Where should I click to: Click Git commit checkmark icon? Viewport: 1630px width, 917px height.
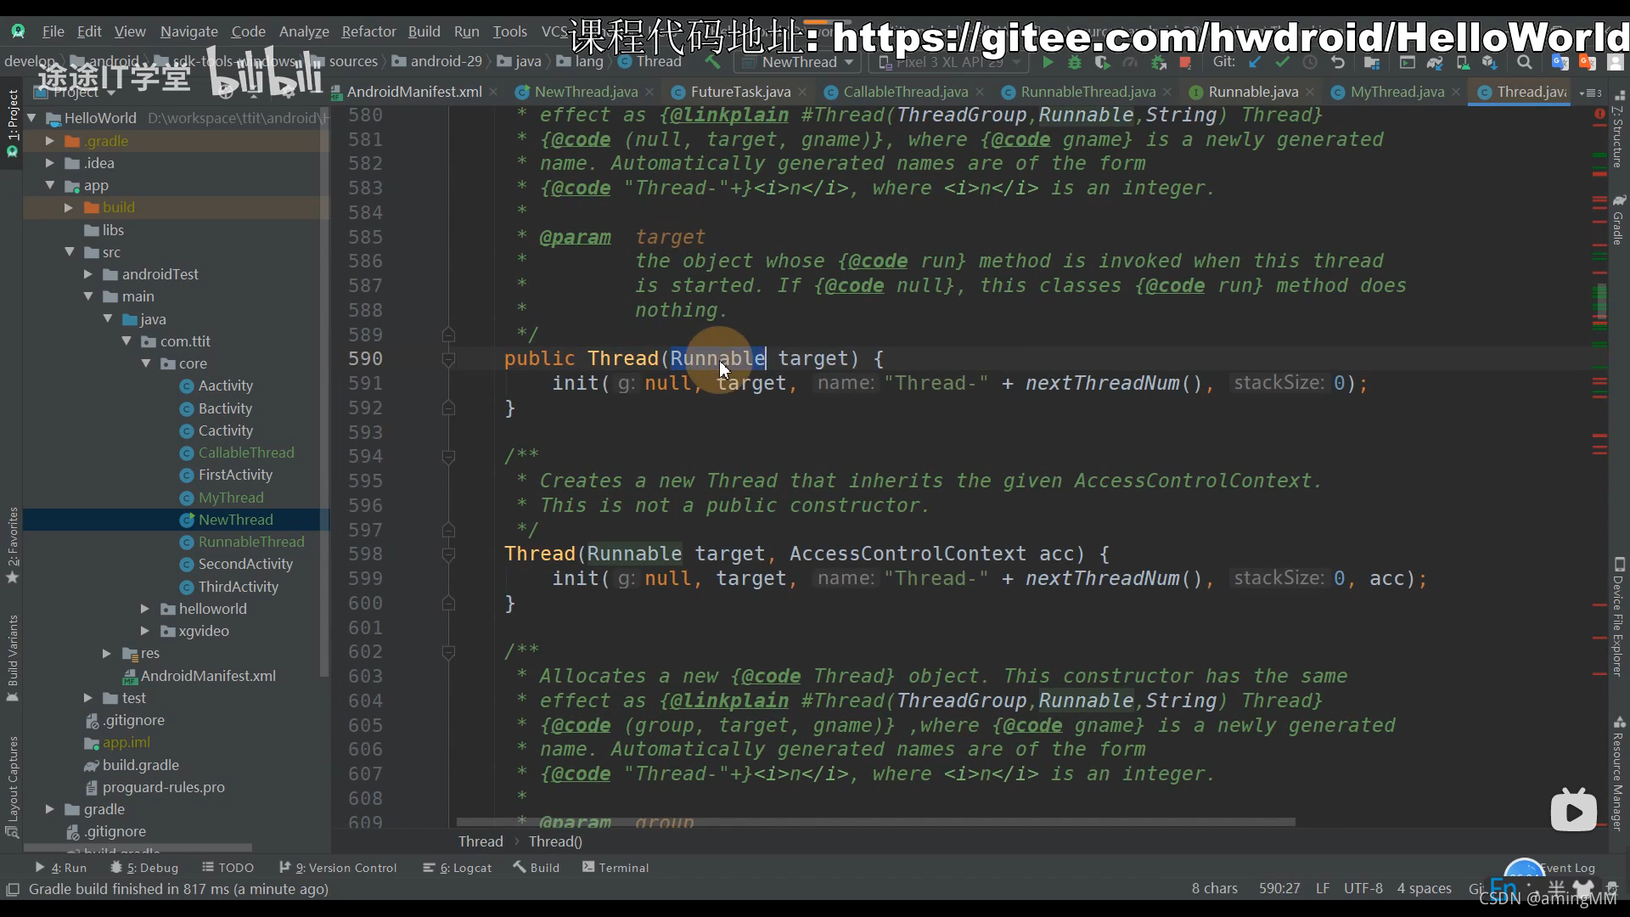1282,62
